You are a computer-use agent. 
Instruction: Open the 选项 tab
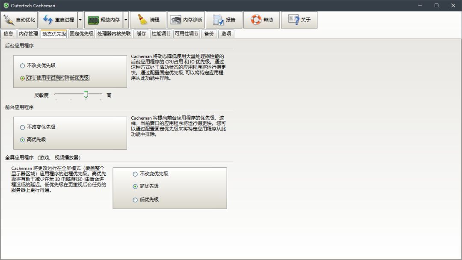pyautogui.click(x=226, y=33)
